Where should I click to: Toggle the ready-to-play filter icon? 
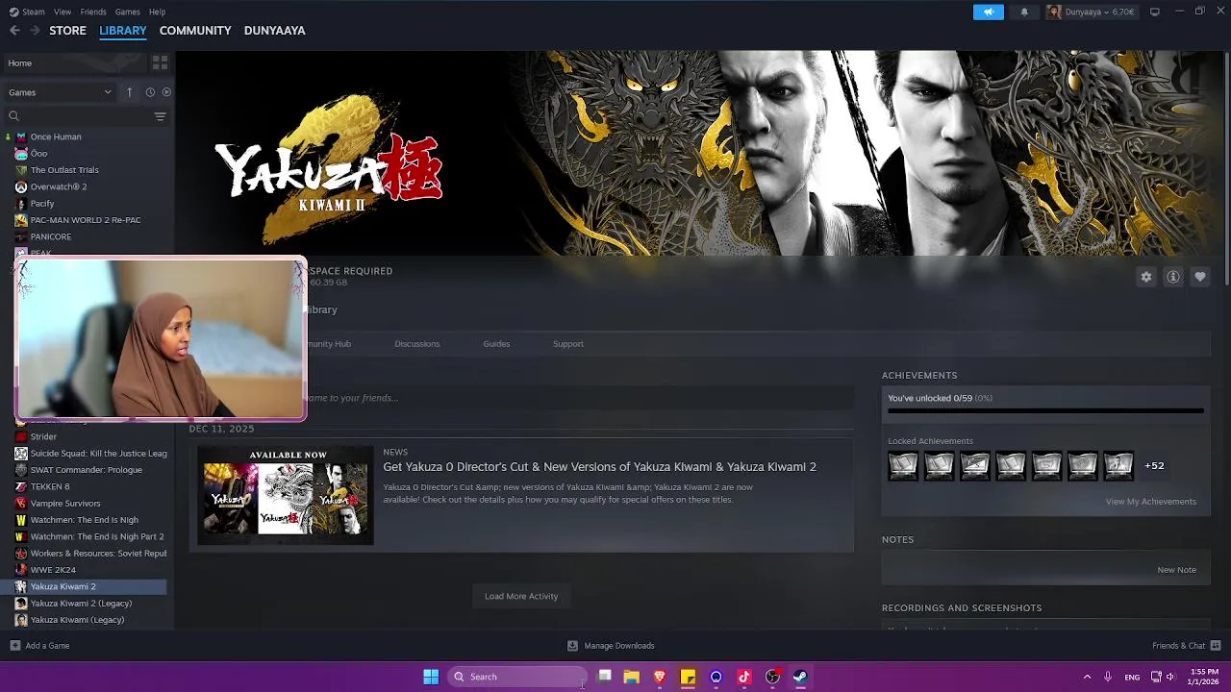click(166, 92)
